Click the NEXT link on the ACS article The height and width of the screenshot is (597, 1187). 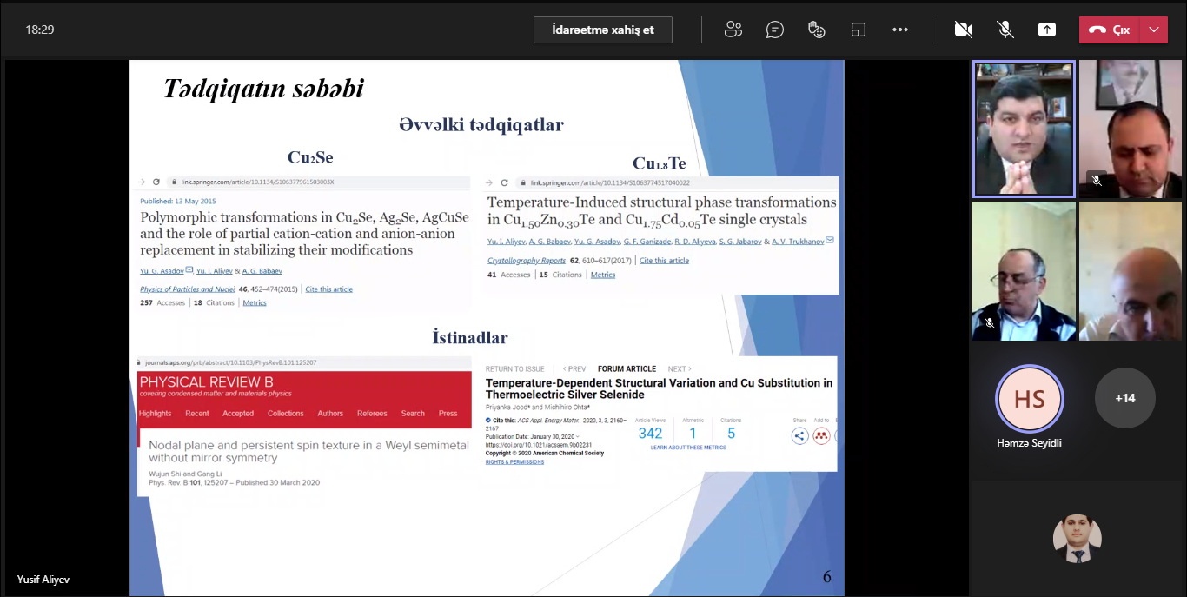coord(680,369)
